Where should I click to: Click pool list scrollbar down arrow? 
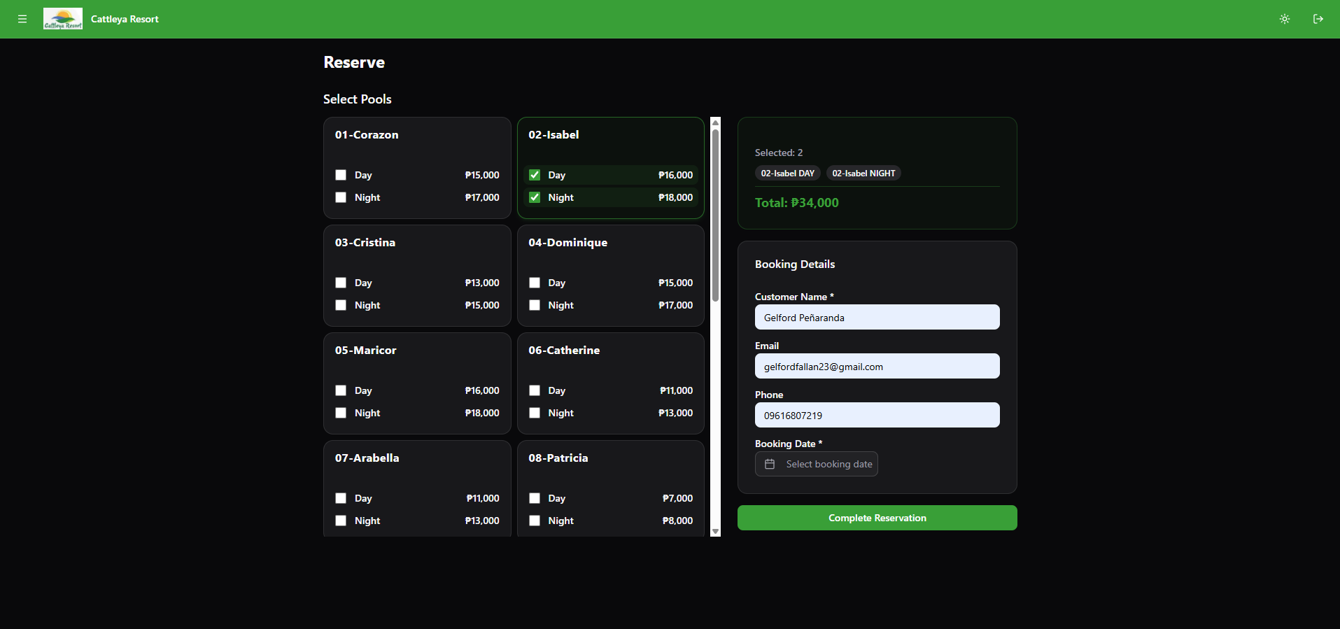point(715,532)
